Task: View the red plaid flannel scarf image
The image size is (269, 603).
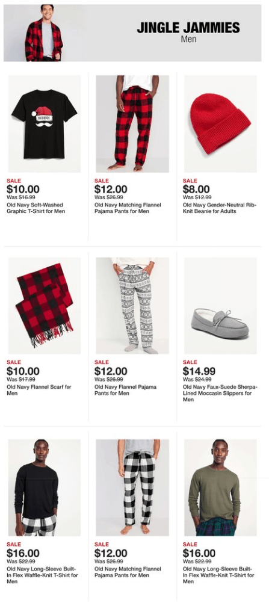Action: coord(45,306)
